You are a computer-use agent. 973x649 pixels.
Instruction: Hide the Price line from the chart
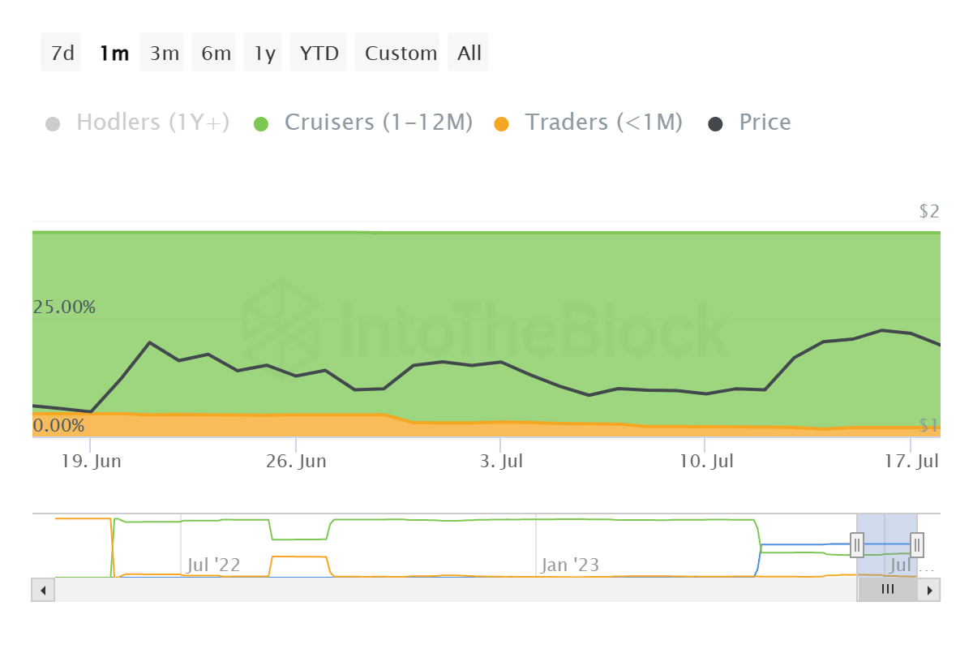tap(765, 122)
